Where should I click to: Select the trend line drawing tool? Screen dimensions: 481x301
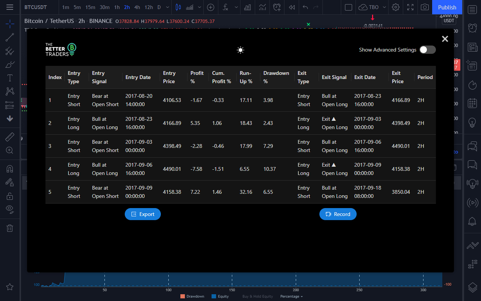coord(10,37)
